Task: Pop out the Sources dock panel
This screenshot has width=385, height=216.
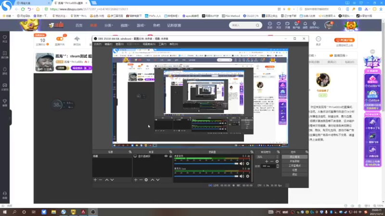Action: tap(171, 152)
